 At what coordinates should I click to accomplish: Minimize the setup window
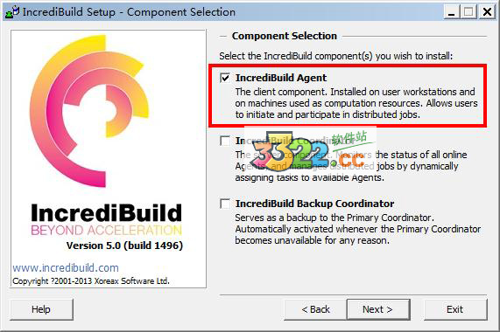(452, 12)
